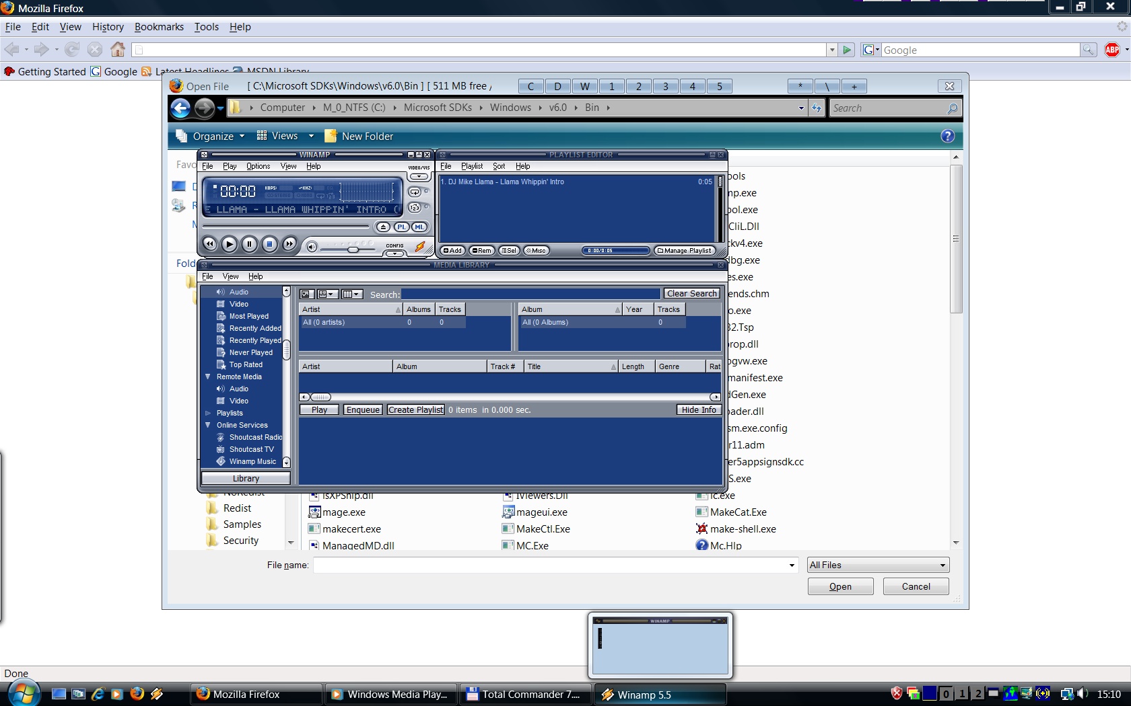Open the pane layout dropdown in the media library
Screen dimensions: 1131x706
tap(327, 294)
